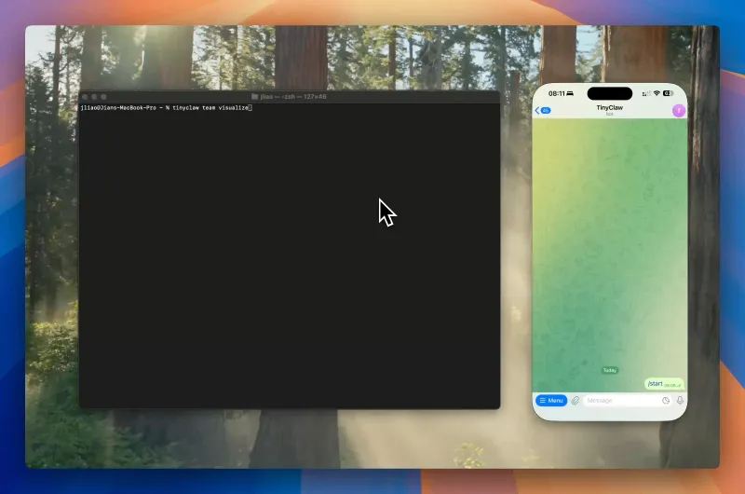Maximize the terminal with green button
The image size is (745, 494).
click(103, 97)
